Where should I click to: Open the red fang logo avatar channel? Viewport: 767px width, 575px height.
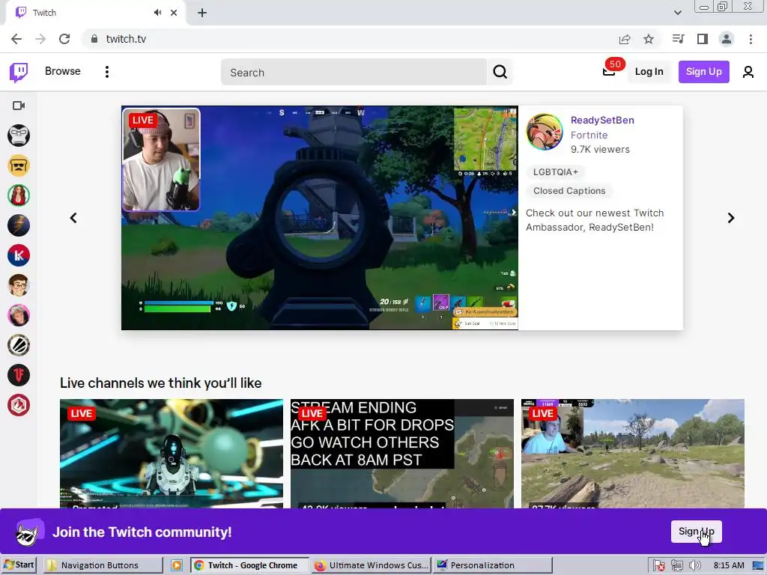(19, 376)
